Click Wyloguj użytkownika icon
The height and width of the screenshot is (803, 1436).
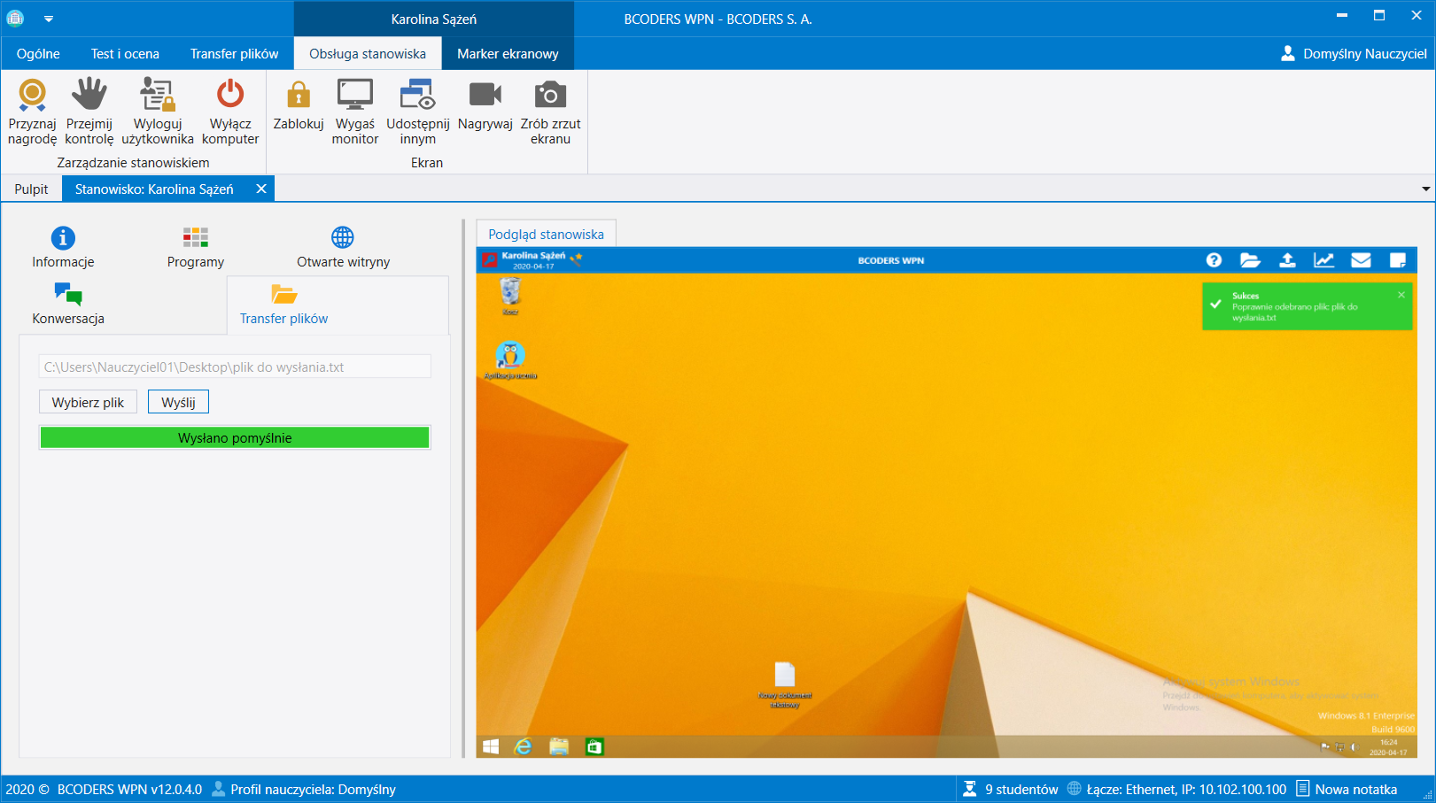coord(157,94)
